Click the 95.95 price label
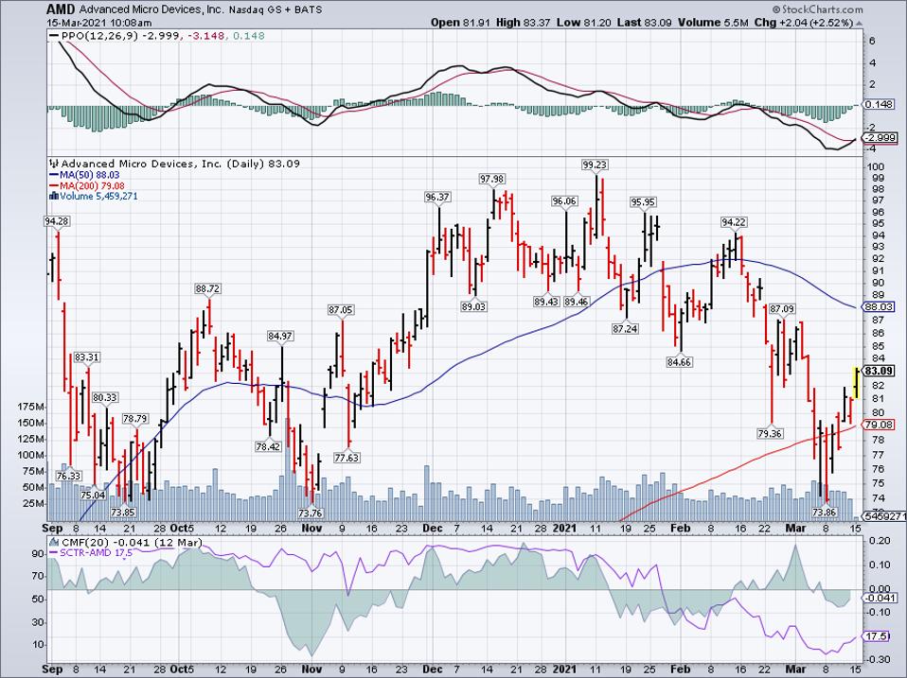 point(643,202)
